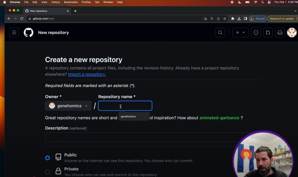This screenshot has width=298, height=177.
Task: Go back with the browser back arrow
Action: point(9,19)
